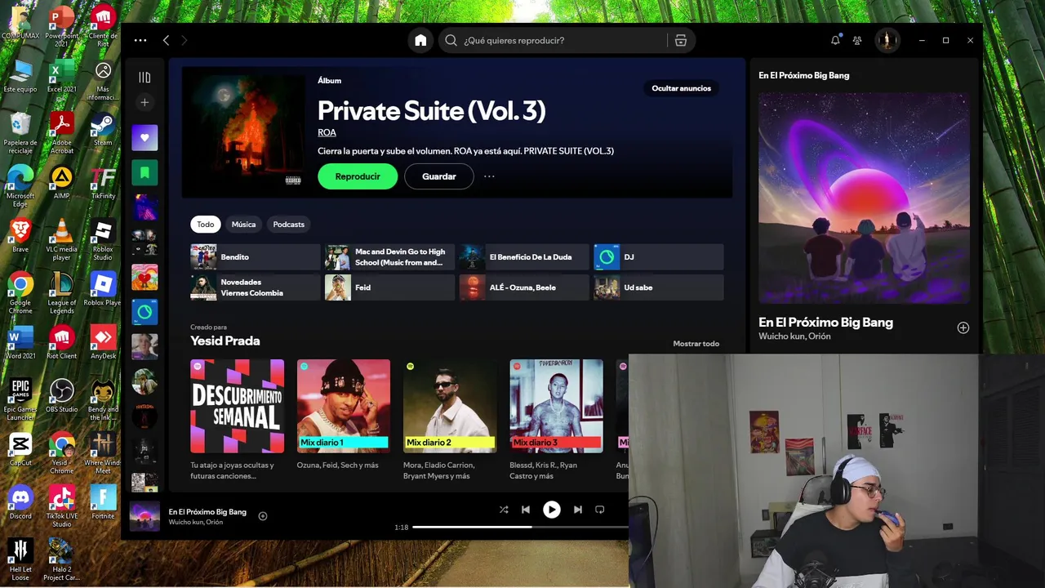Open Steam desktop icon
1045x588 pixels.
(x=103, y=131)
